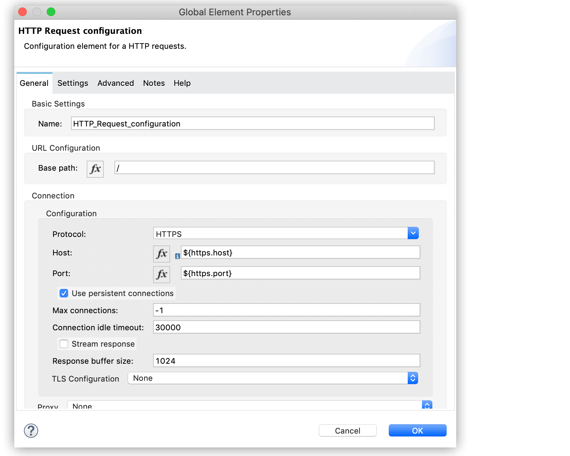Switch to the Settings tab
The width and height of the screenshot is (570, 456).
click(73, 83)
